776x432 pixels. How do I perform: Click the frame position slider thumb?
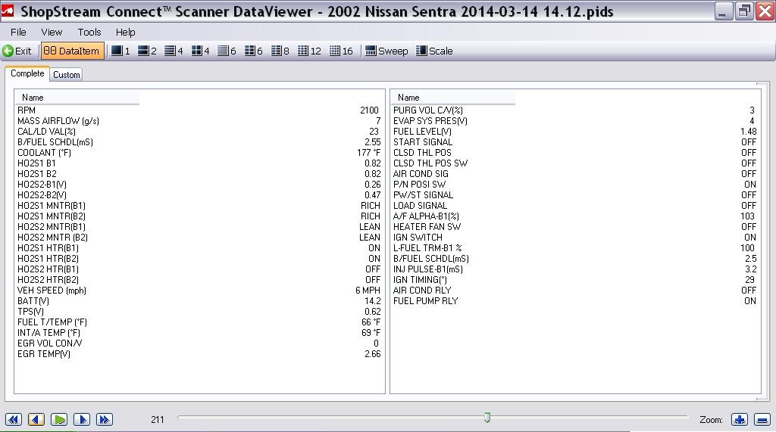coord(487,418)
